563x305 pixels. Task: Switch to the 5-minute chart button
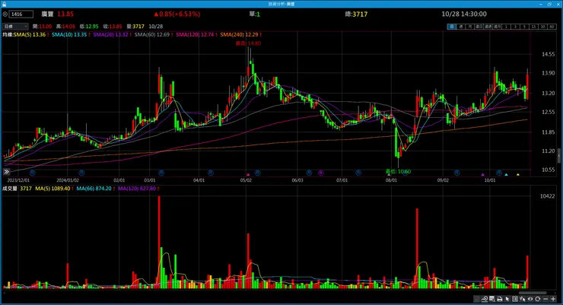tap(525, 27)
